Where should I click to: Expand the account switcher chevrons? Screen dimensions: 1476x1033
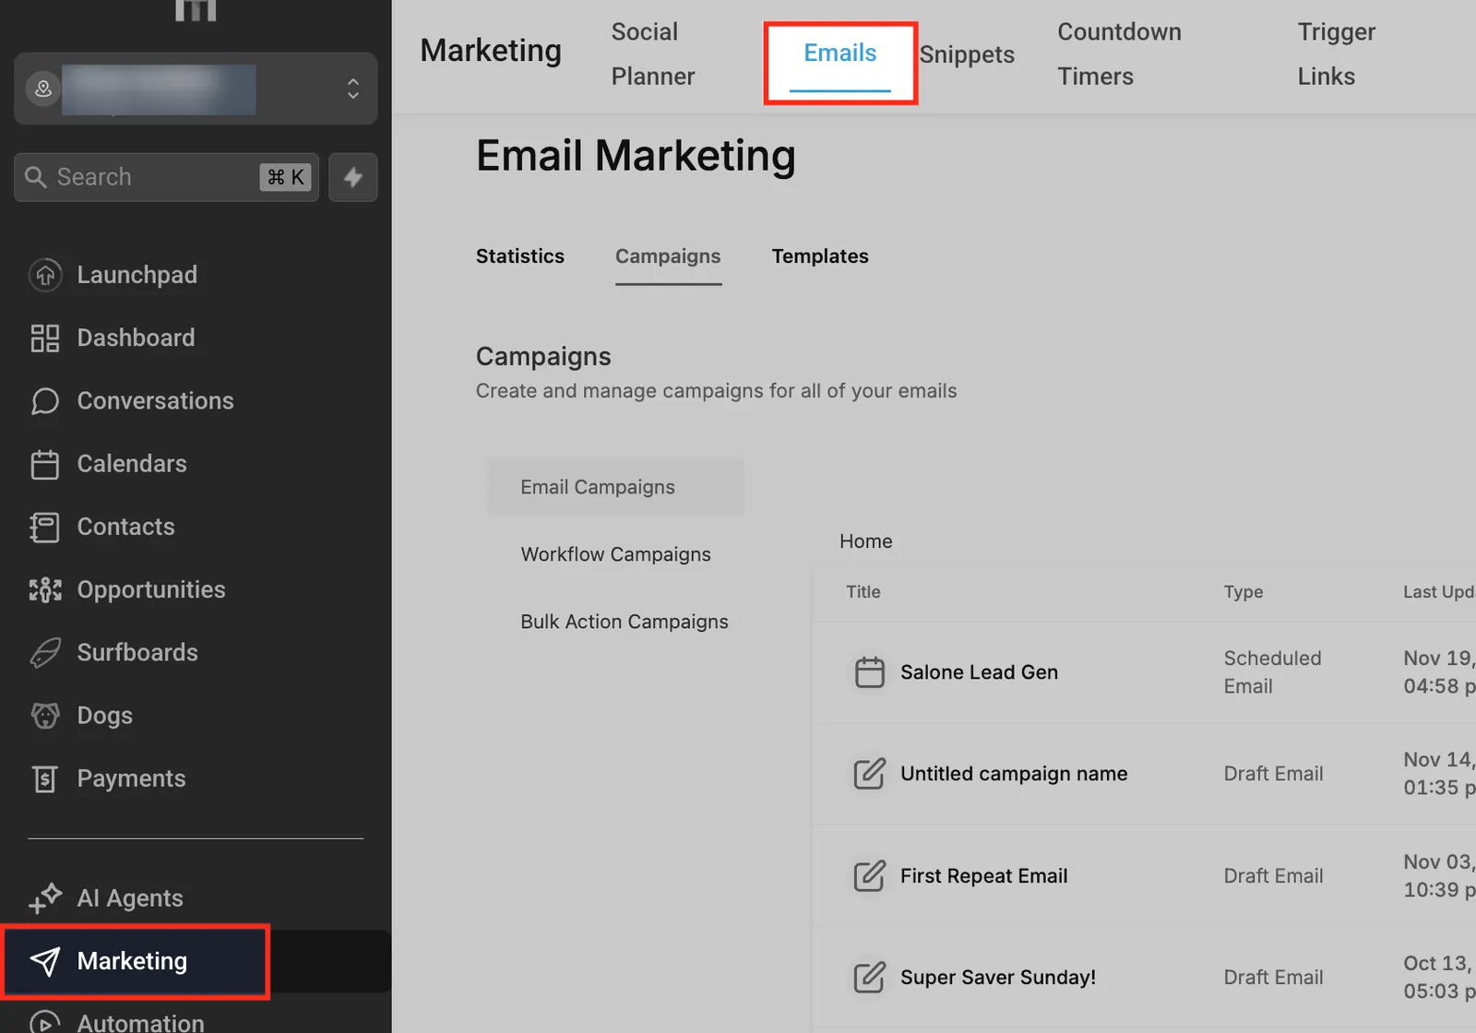click(x=353, y=89)
